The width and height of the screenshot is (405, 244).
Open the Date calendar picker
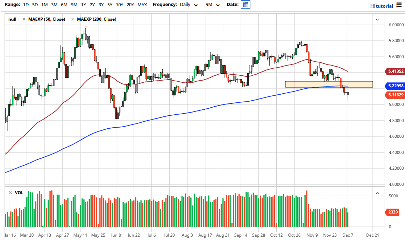tap(246, 5)
